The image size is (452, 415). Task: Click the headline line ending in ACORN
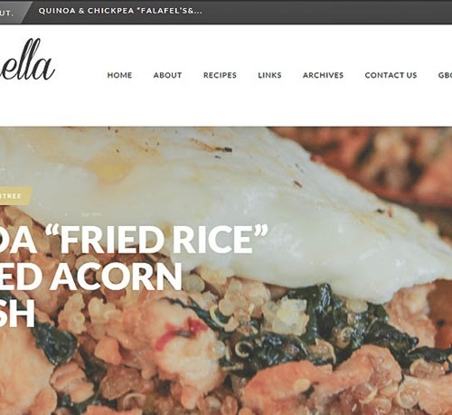(x=91, y=277)
